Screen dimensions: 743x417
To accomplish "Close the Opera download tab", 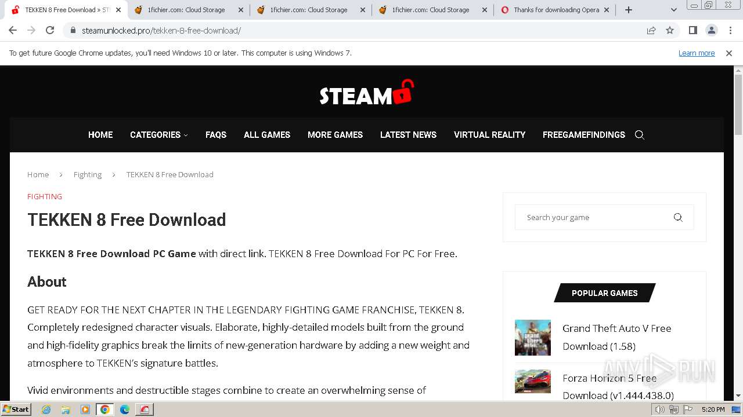I will click(x=607, y=10).
